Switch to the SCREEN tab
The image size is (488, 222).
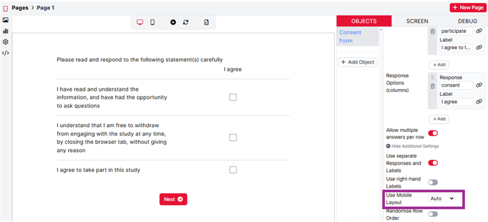(x=417, y=21)
